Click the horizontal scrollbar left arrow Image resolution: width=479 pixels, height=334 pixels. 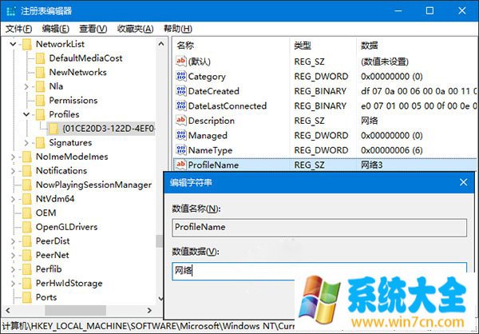[8, 310]
